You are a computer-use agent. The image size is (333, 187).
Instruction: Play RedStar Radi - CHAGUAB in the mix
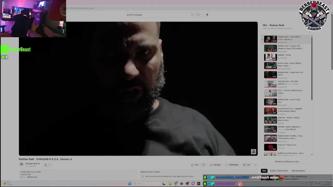pos(286,39)
